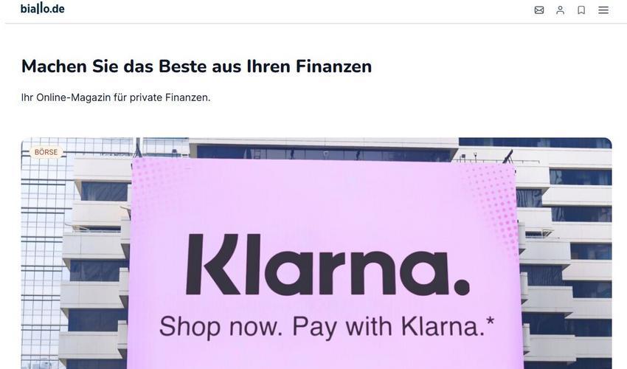Image resolution: width=627 pixels, height=369 pixels.
Task: Click the asterisk after Klarna tagline
Action: click(491, 320)
